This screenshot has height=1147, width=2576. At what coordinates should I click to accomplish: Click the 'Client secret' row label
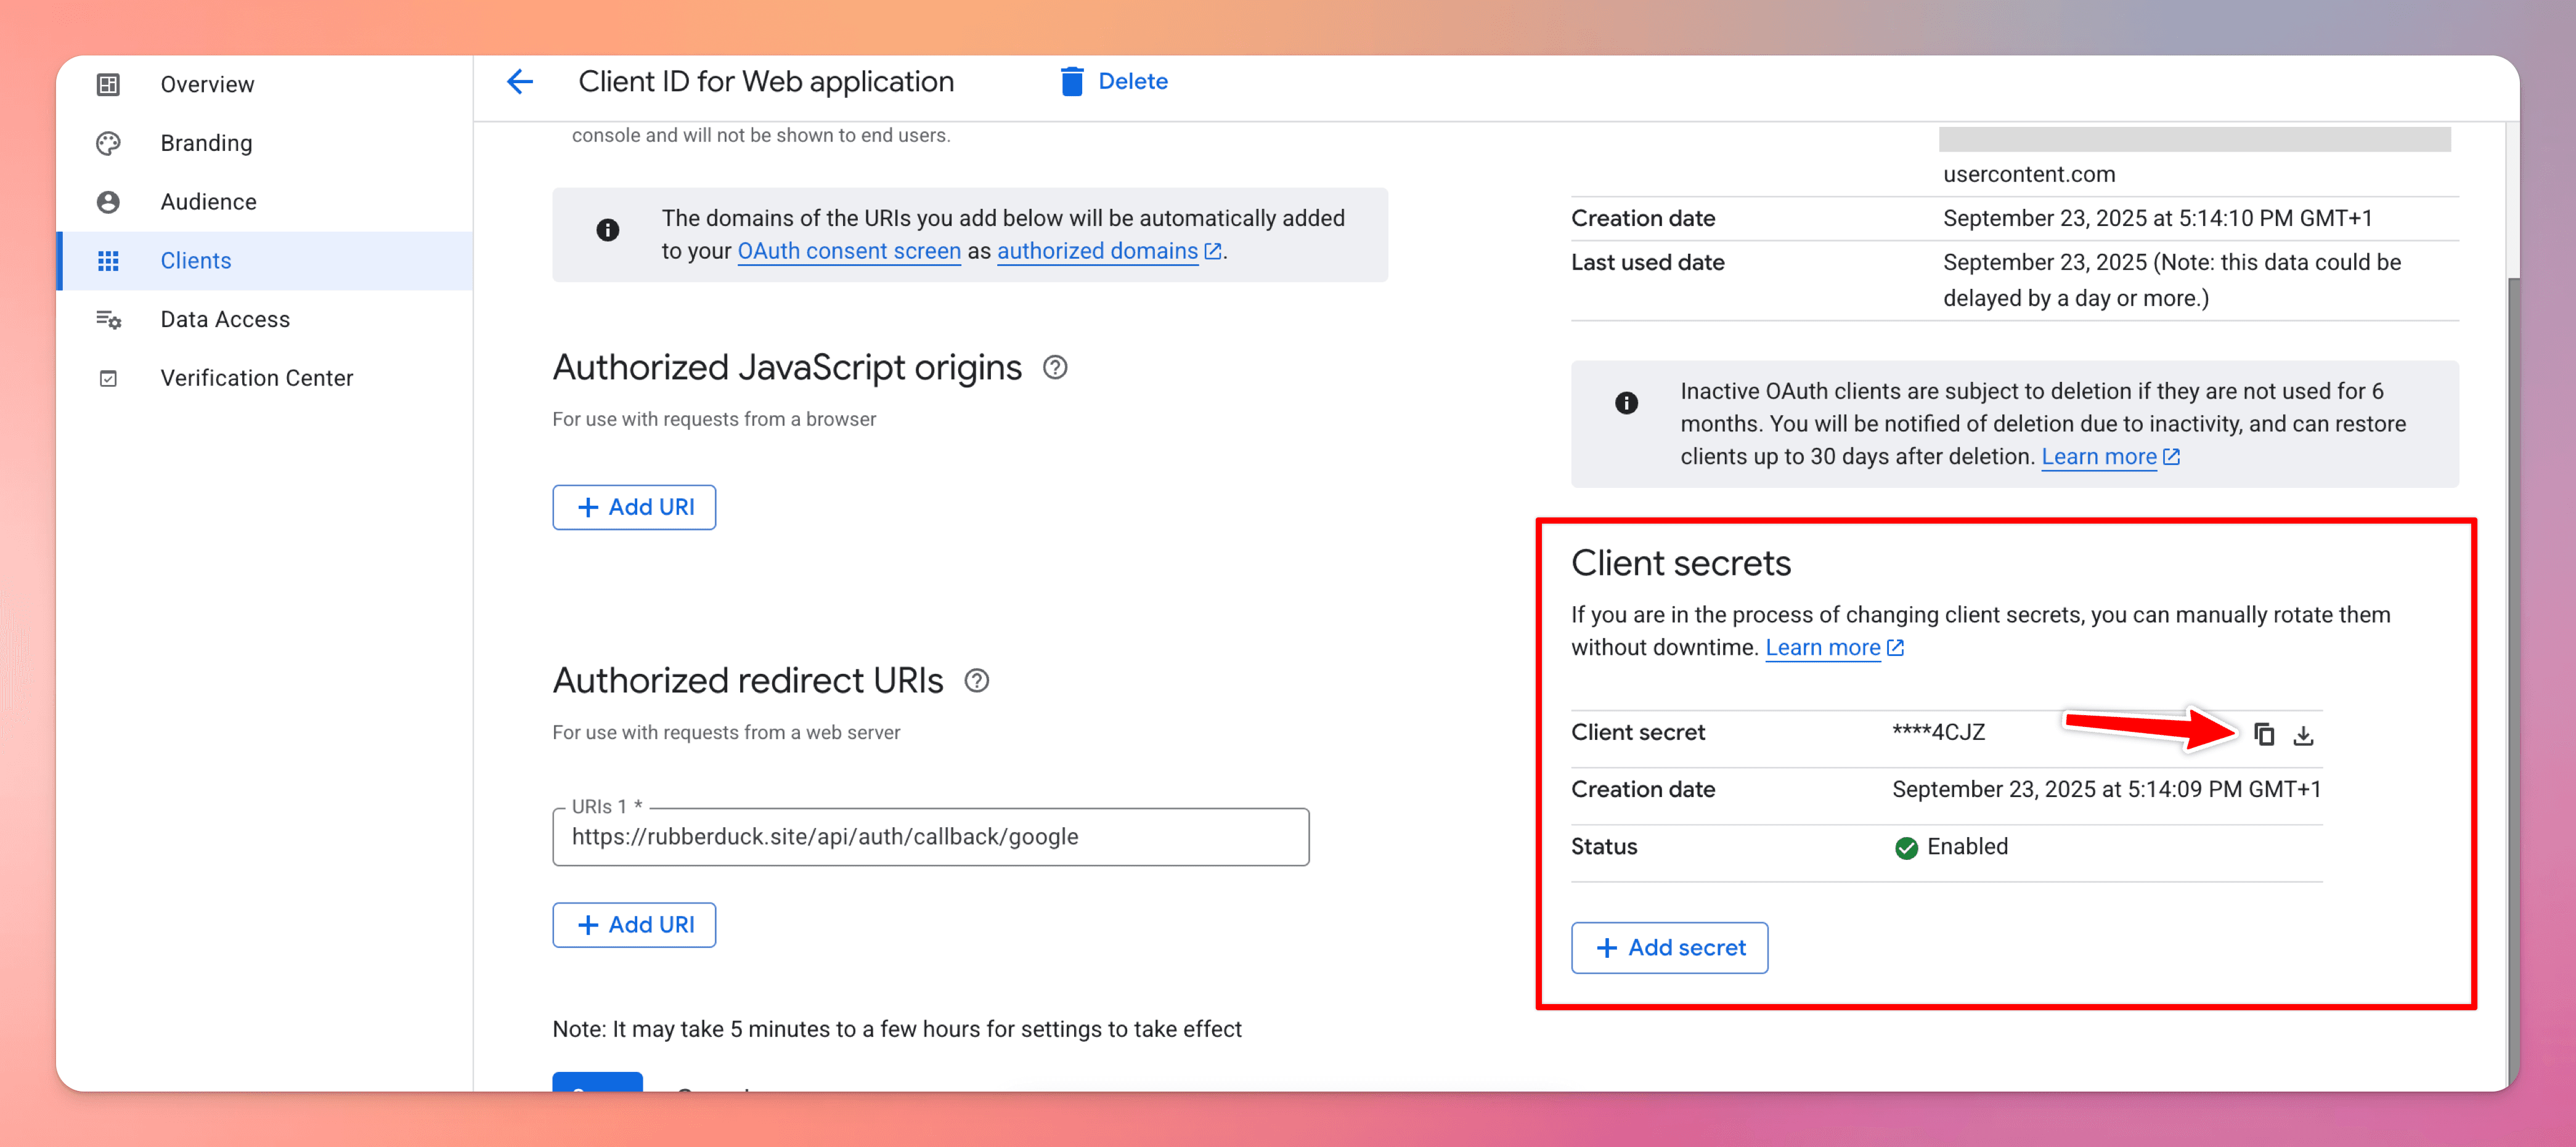point(1637,733)
